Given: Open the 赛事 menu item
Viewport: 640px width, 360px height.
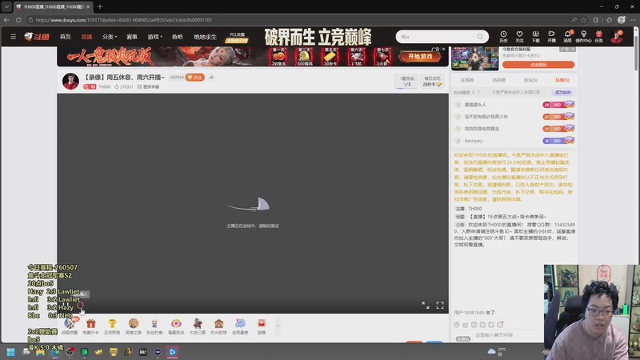Looking at the screenshot, I should [131, 37].
